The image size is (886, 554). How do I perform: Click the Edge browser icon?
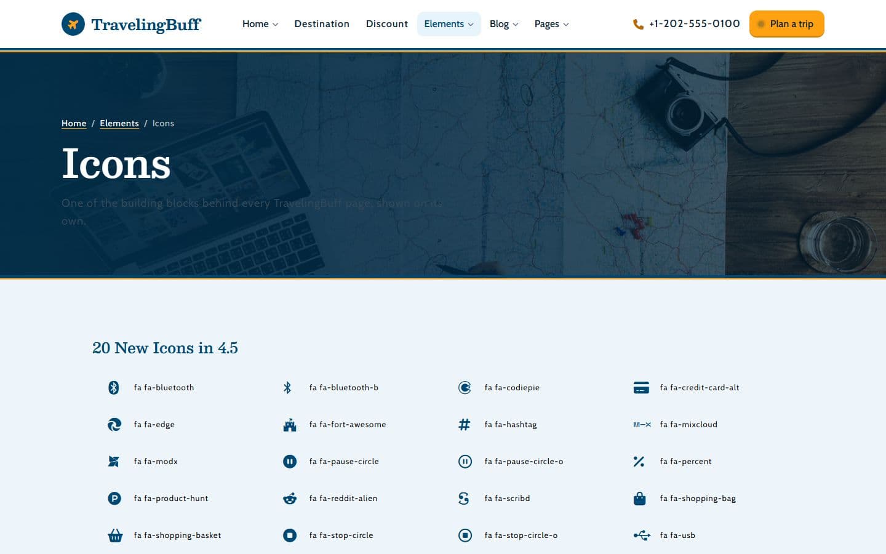click(x=114, y=424)
